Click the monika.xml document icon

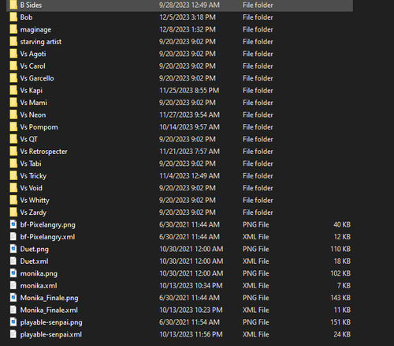coord(13,285)
